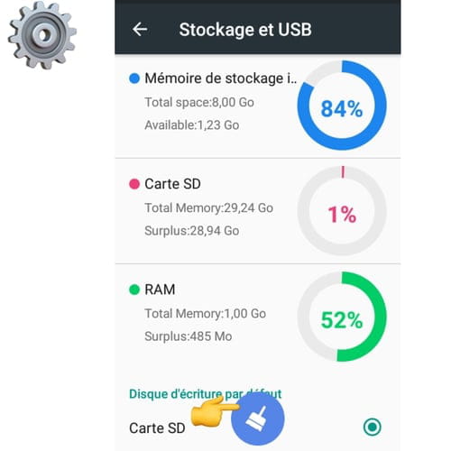Tap Surplus:485 Mo RAM text
Image resolution: width=451 pixels, height=451 pixels.
coord(189,336)
